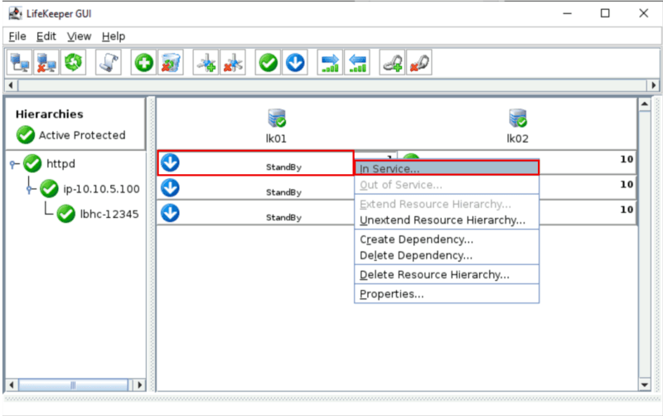The image size is (663, 416).
Task: Collapse the ip-10.10.5.100 tree node handle
Action: coord(31,189)
